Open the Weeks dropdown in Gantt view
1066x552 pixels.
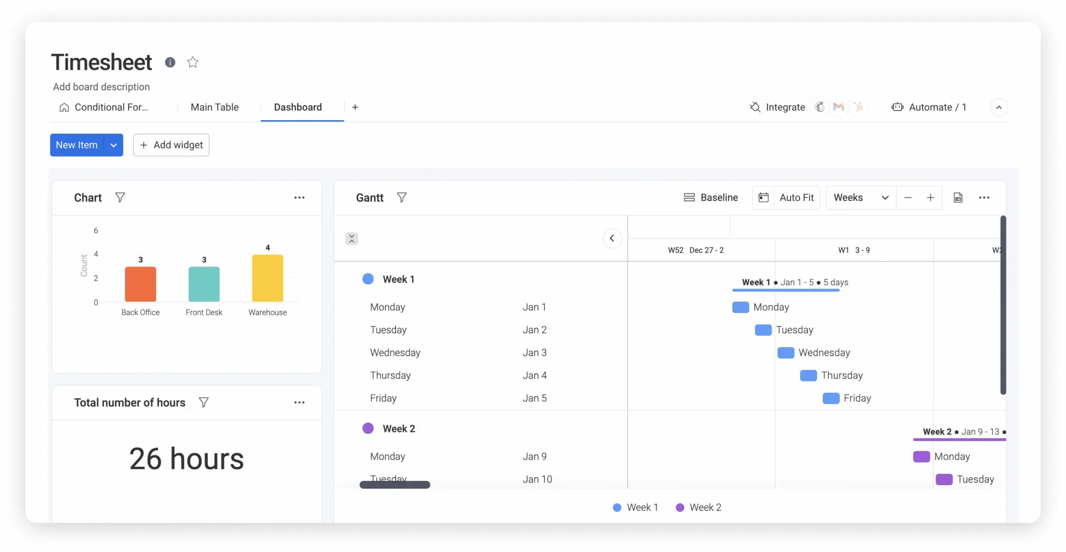click(859, 197)
